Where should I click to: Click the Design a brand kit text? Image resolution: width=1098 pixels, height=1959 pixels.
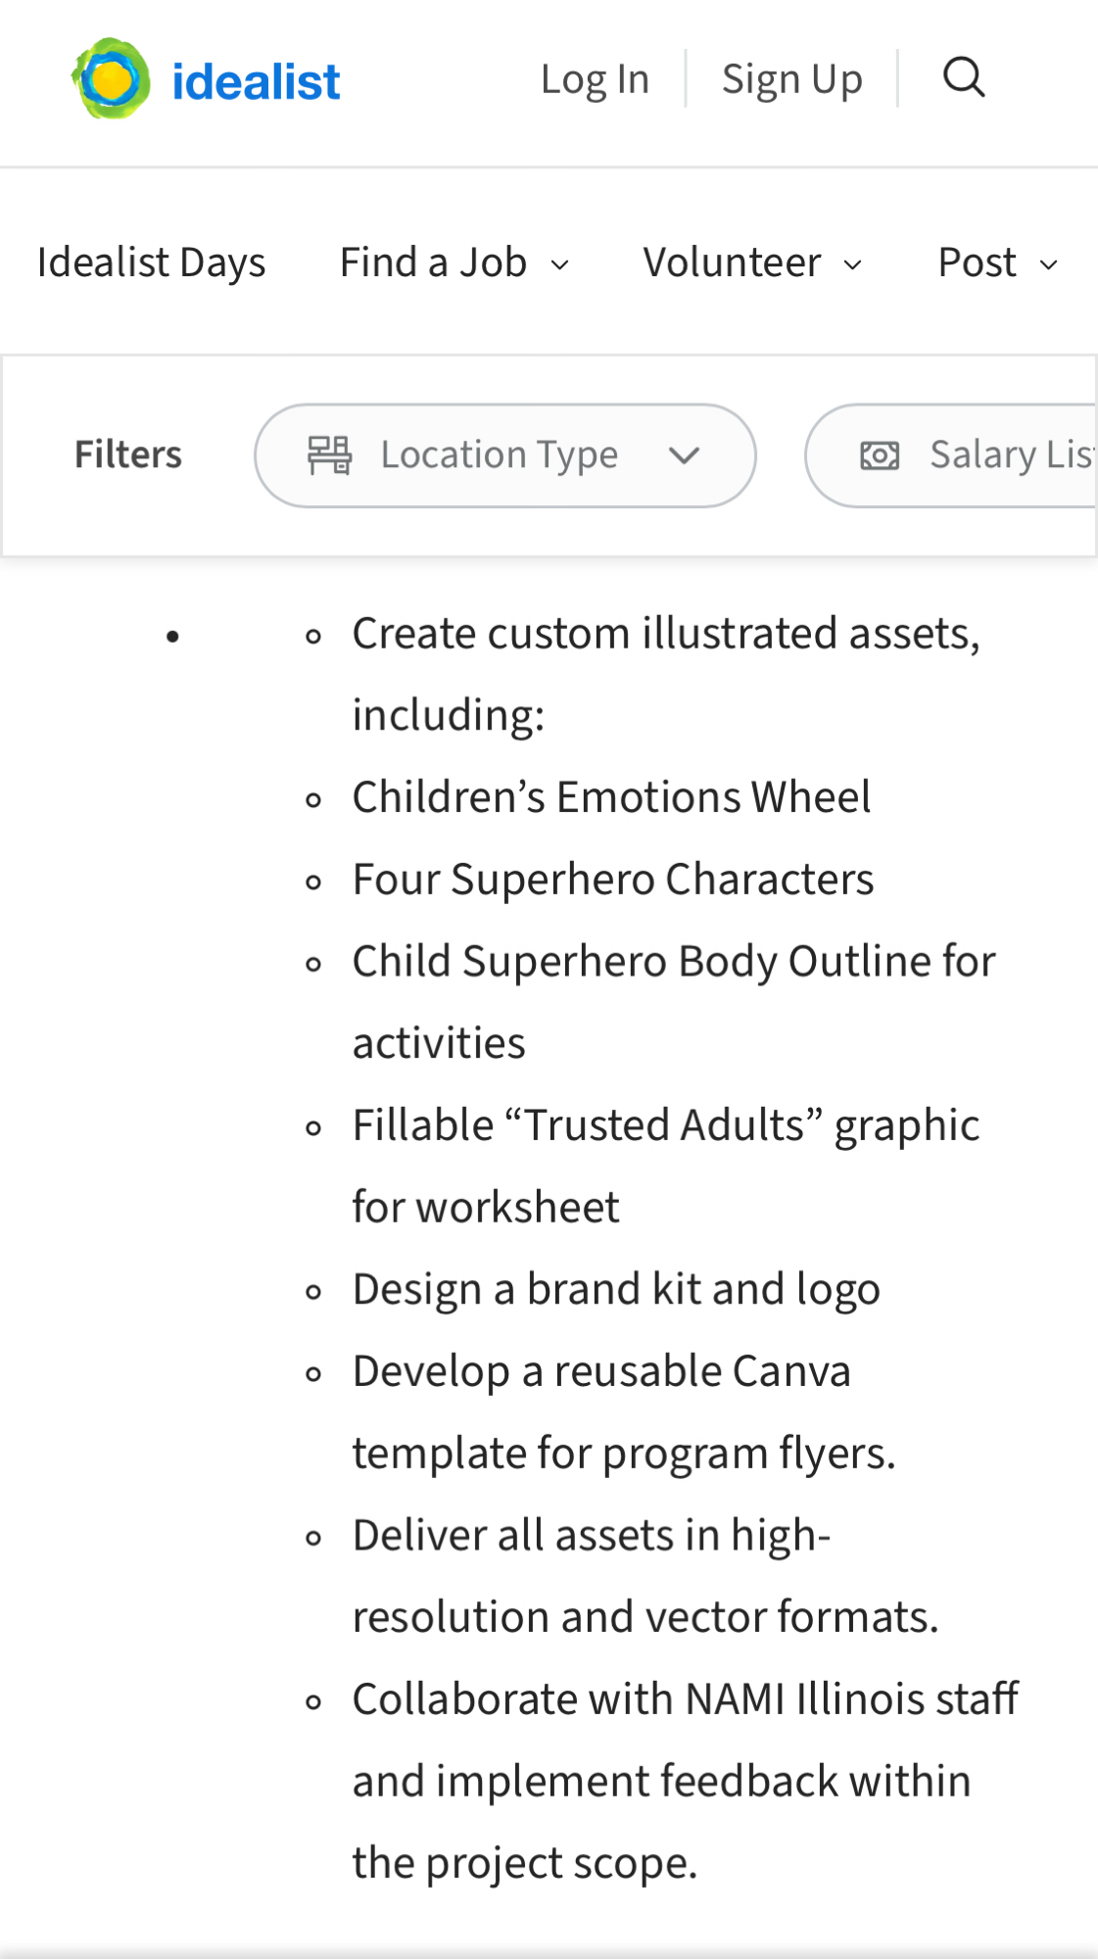(616, 1289)
